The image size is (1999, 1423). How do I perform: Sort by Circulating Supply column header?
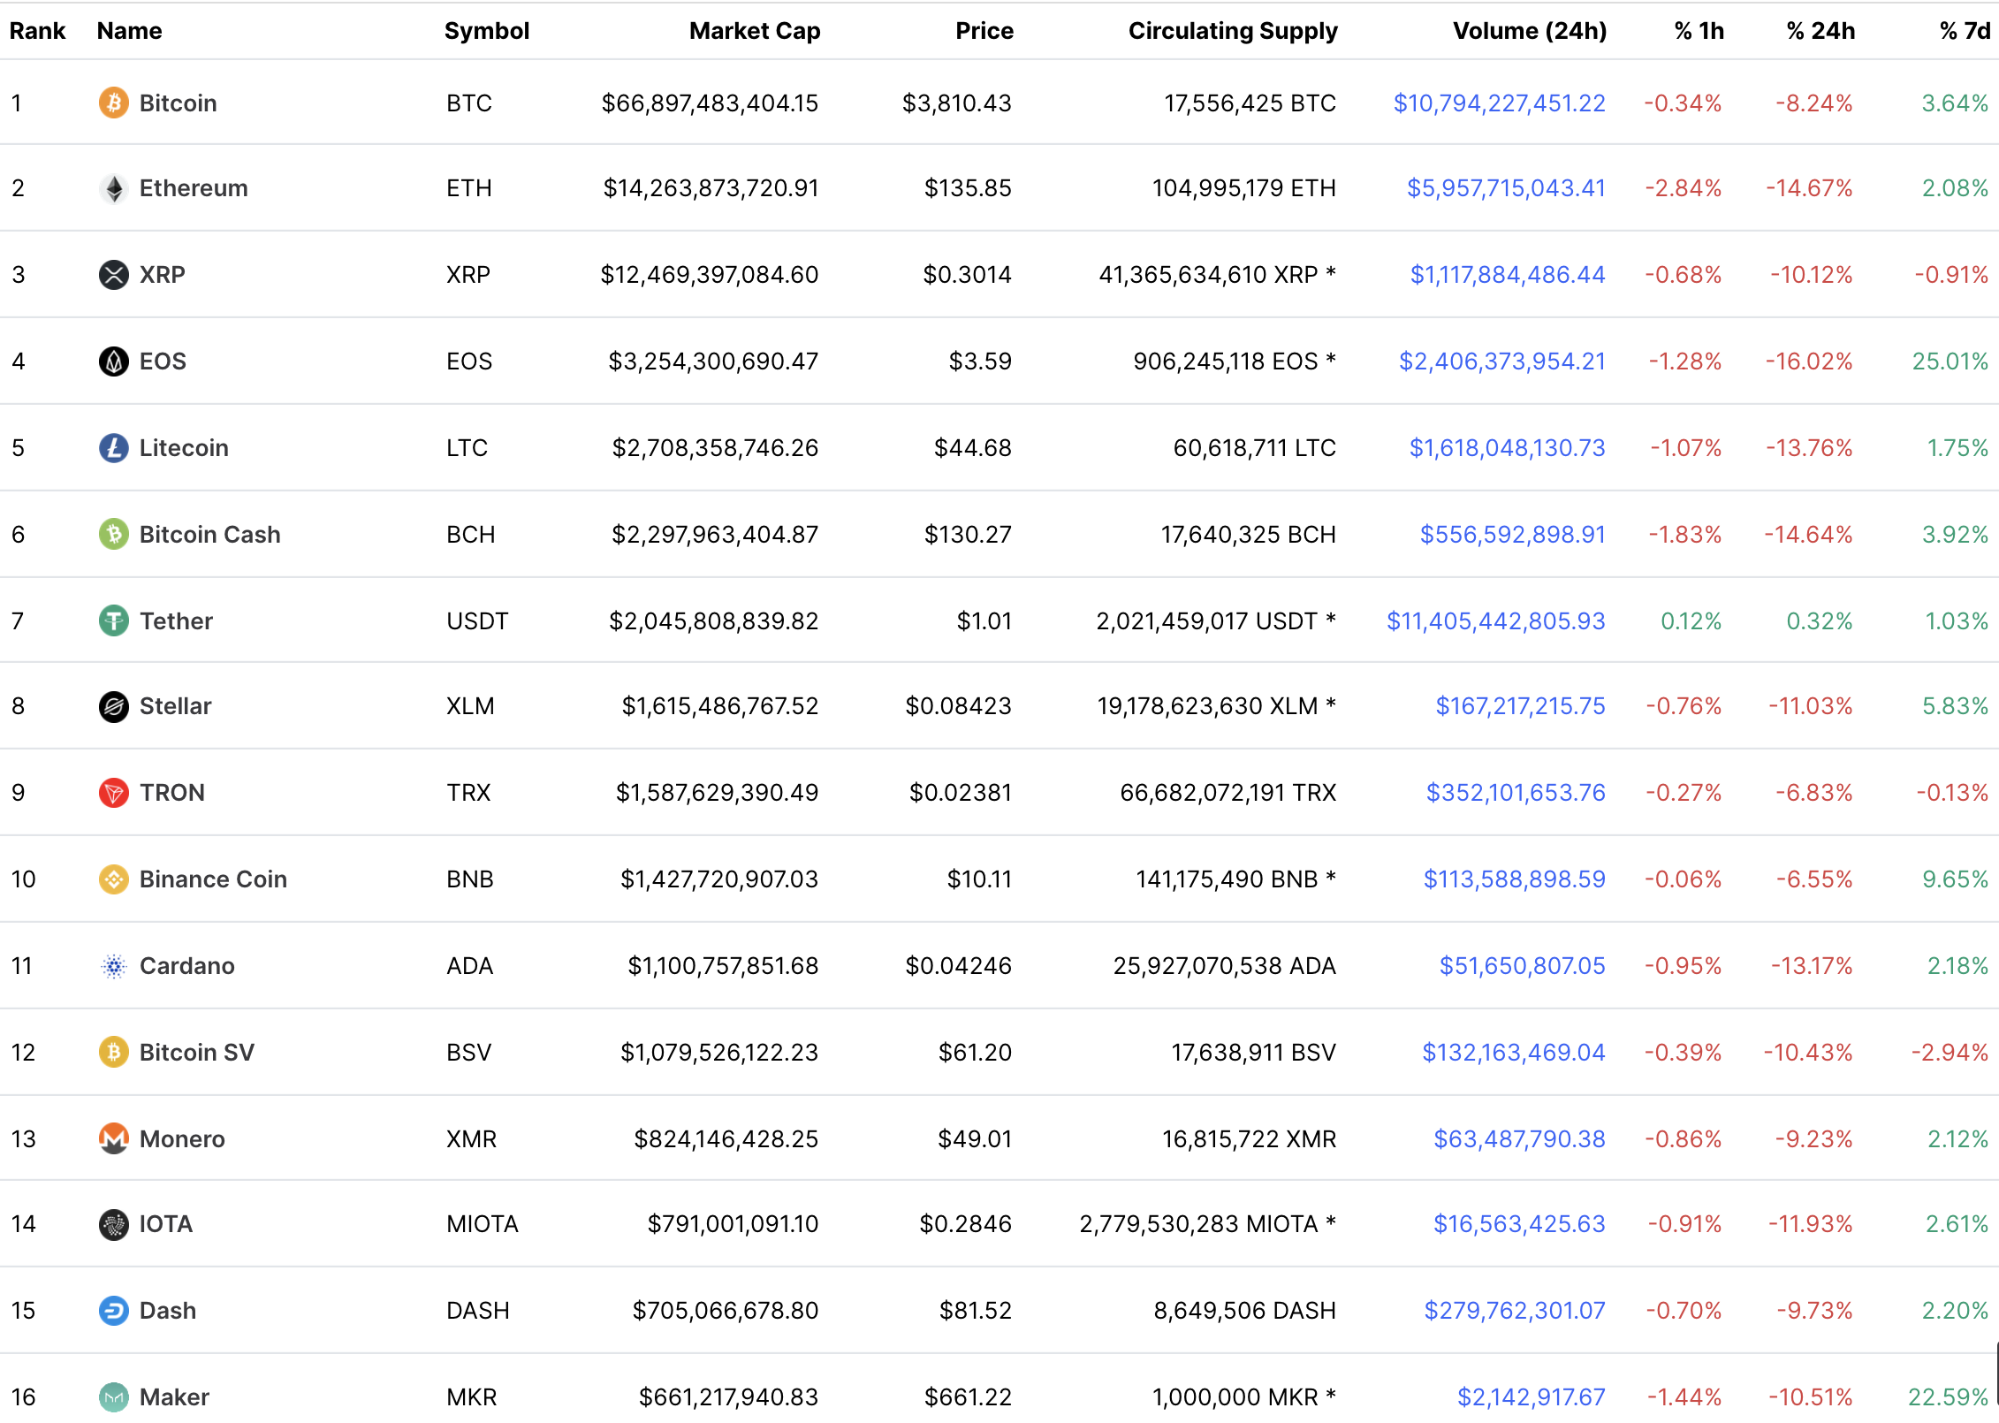[x=1233, y=31]
